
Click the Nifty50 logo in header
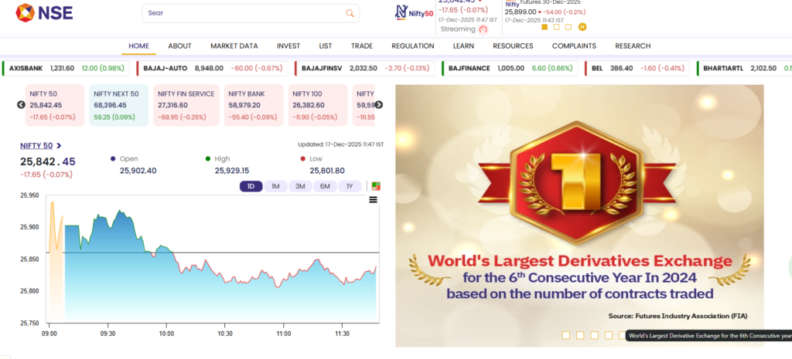tap(415, 13)
